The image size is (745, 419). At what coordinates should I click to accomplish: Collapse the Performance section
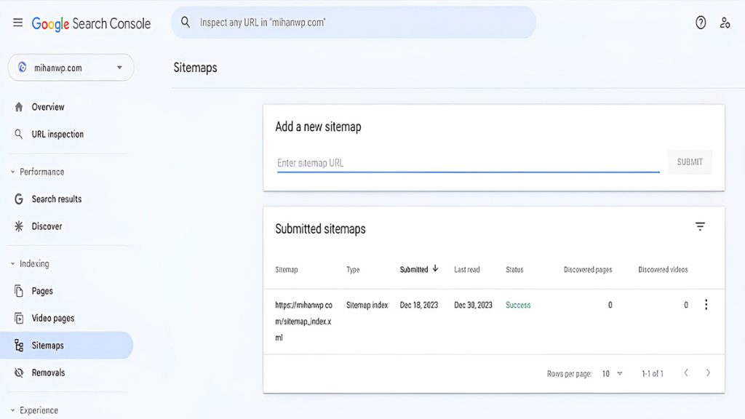coord(13,172)
